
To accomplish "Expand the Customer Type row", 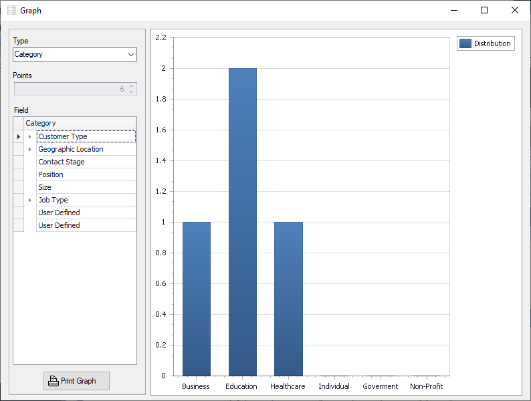I will pos(30,136).
